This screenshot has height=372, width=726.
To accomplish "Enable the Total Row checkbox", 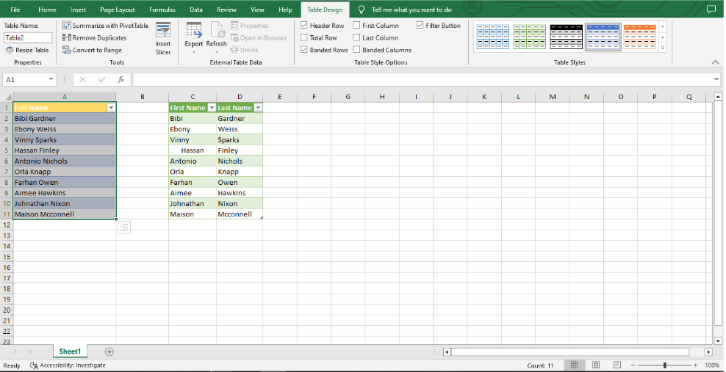I will (x=304, y=38).
